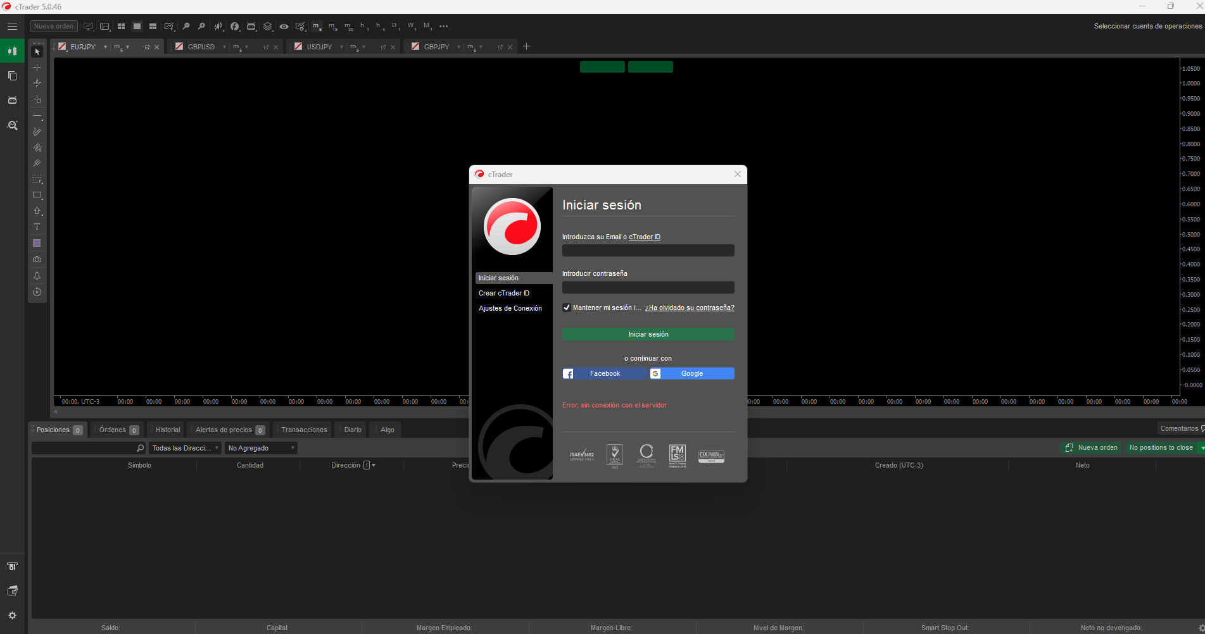Detach the EURJPY chart tab
Viewport: 1205px width, 634px height.
pos(147,47)
